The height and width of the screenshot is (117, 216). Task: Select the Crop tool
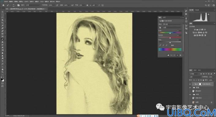click(x=2, y=23)
